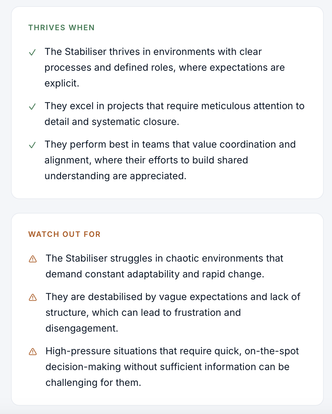
Task: Click the word "explicit." ending the first bullet
Action: tap(62, 83)
